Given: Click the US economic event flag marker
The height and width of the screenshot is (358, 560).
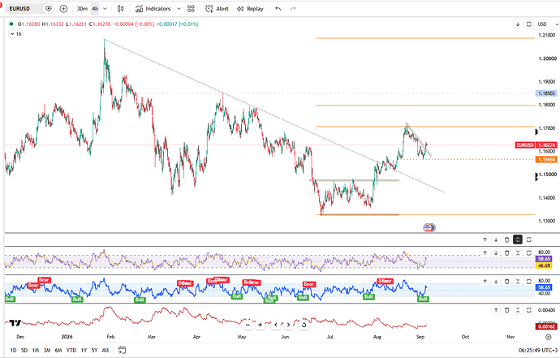Looking at the screenshot, I should pos(429,227).
